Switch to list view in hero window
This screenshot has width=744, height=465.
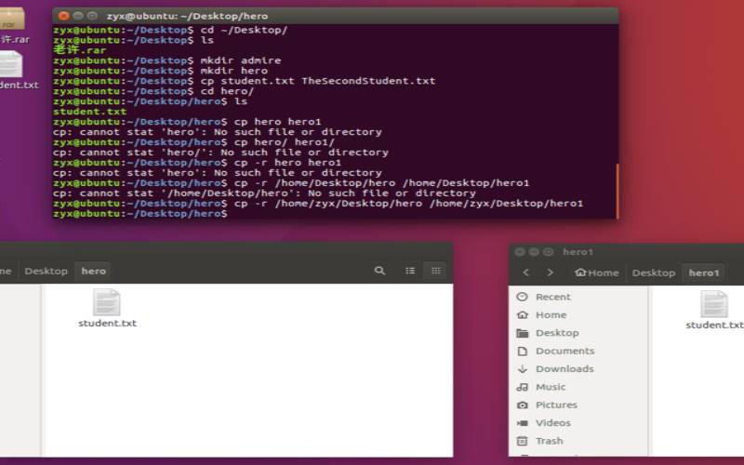pos(410,271)
